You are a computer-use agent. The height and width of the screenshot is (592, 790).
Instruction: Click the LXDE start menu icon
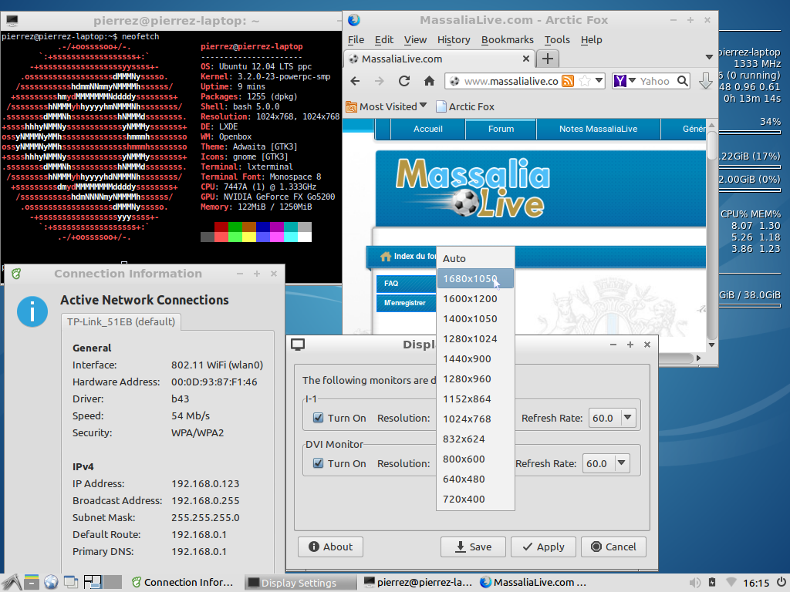(x=11, y=583)
